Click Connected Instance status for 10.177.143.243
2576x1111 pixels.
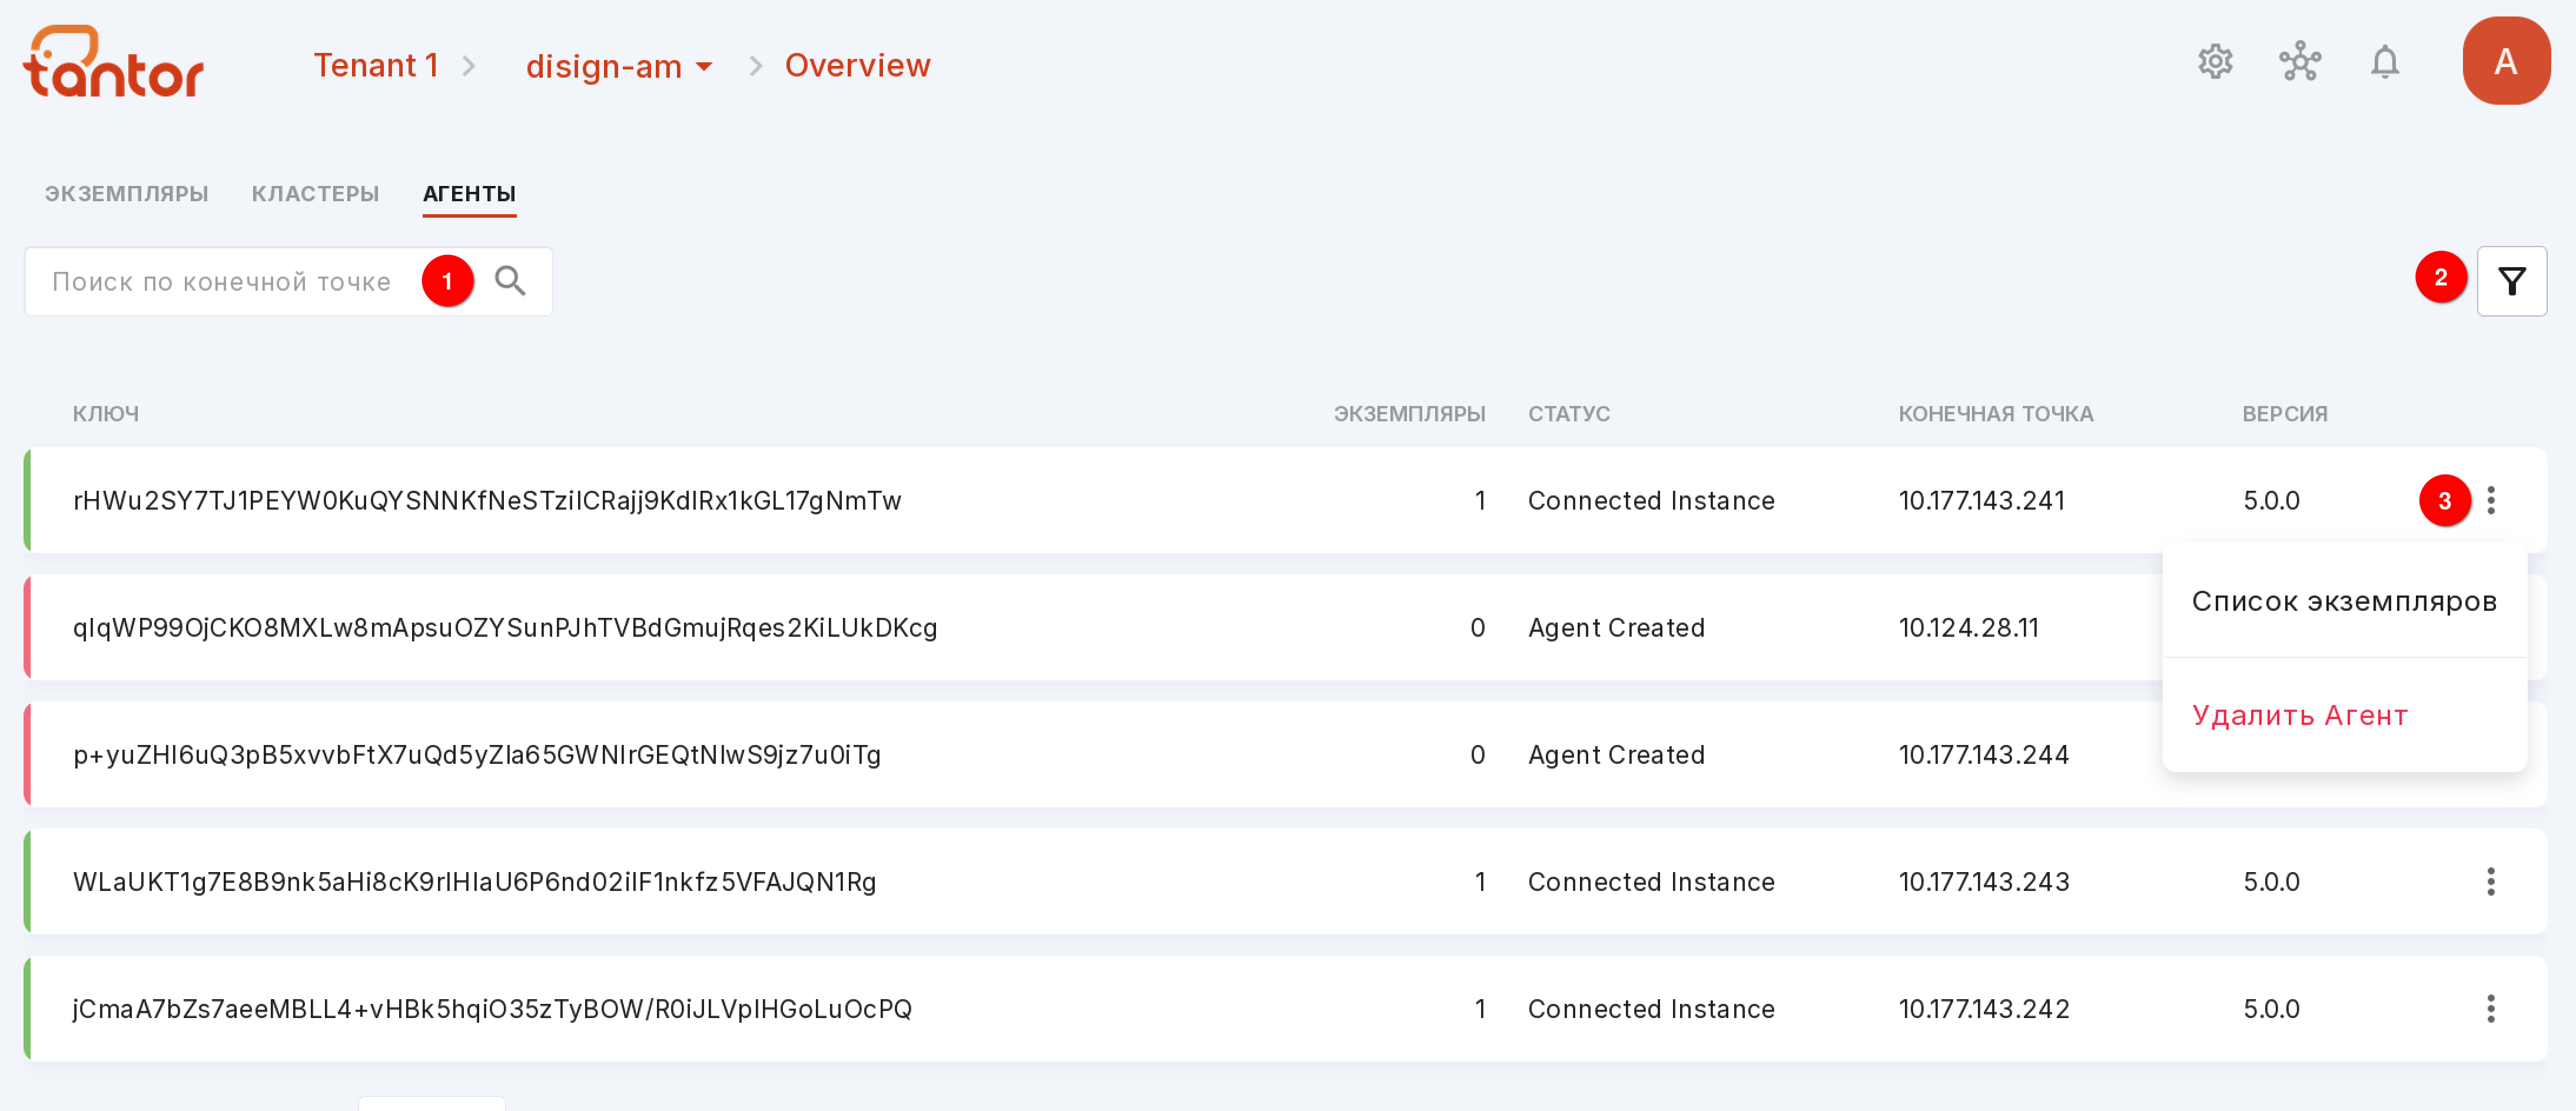(x=1651, y=881)
